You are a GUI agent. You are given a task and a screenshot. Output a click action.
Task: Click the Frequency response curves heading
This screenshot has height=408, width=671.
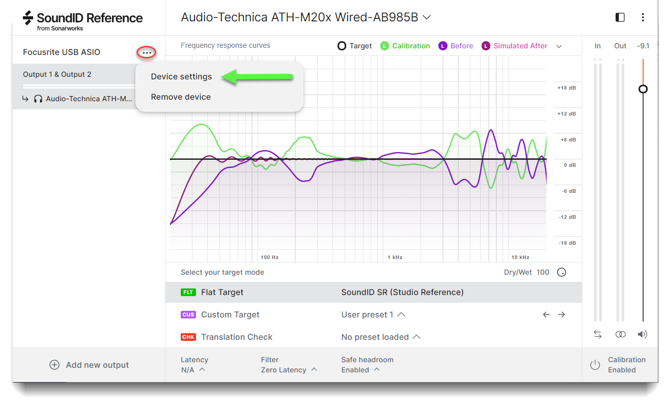click(226, 46)
